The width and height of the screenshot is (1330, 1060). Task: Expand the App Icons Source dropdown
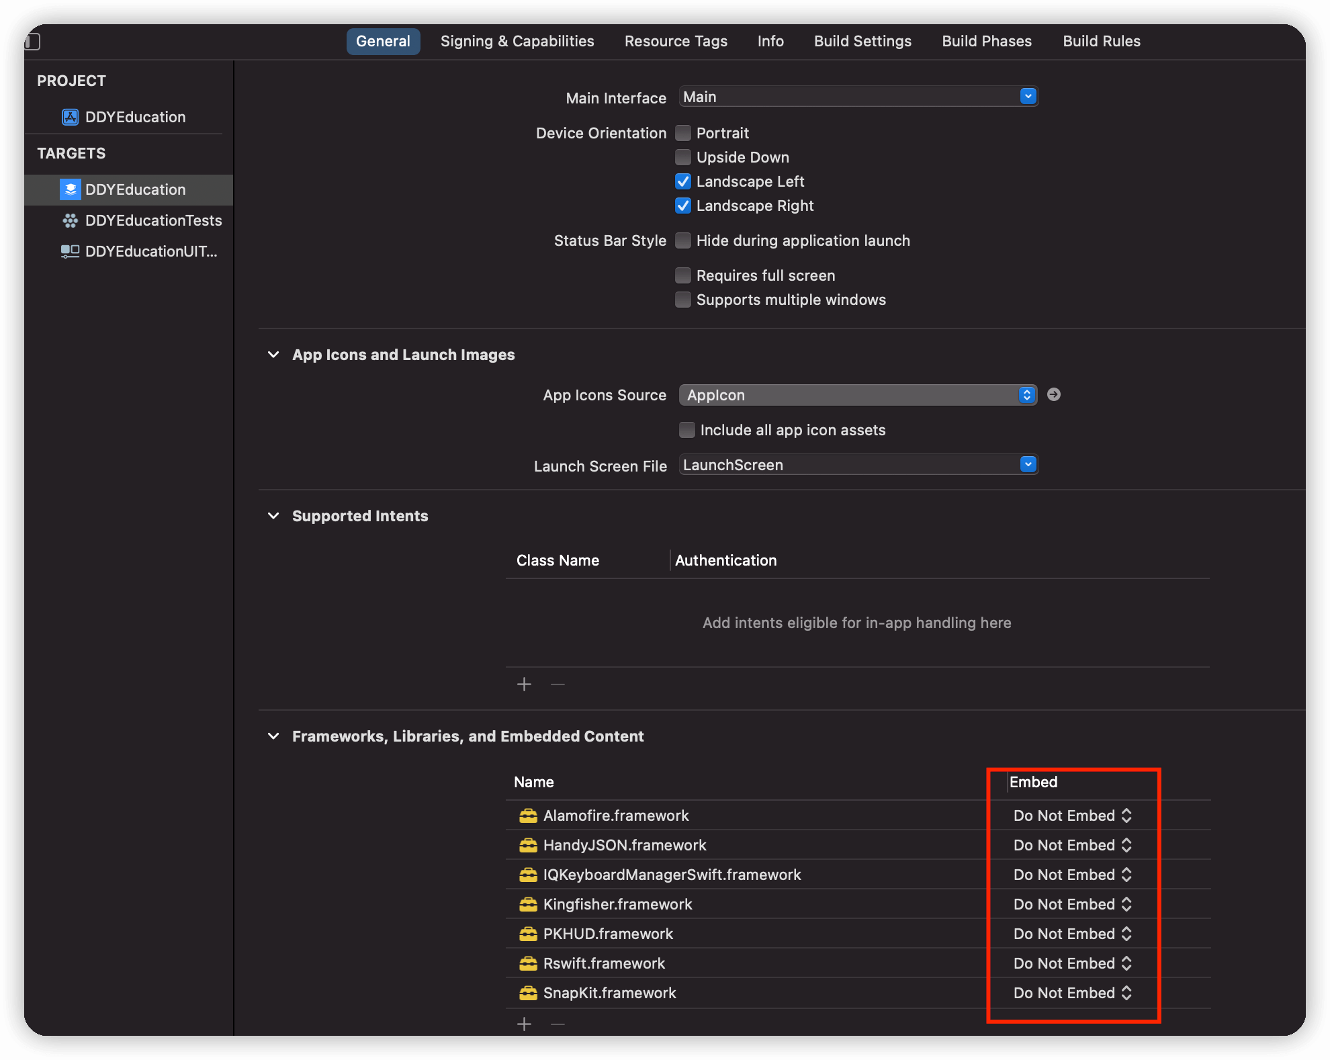(x=1028, y=395)
